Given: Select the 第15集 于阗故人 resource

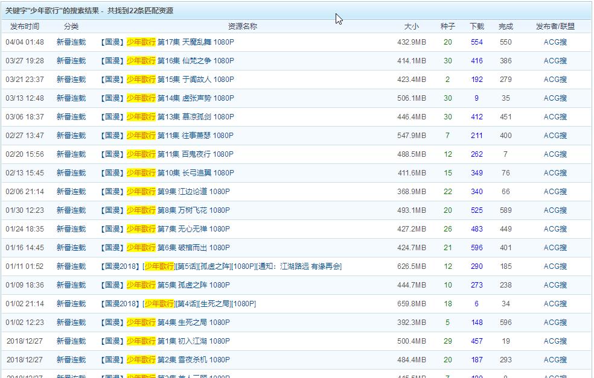Looking at the screenshot, I should pyautogui.click(x=180, y=80).
